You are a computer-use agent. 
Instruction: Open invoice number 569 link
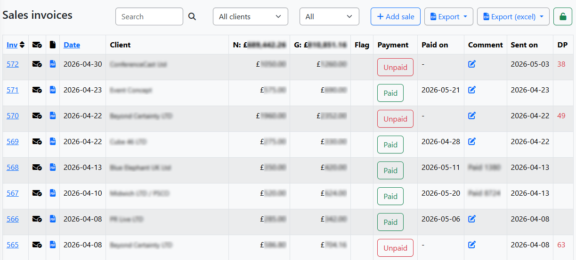tap(13, 141)
